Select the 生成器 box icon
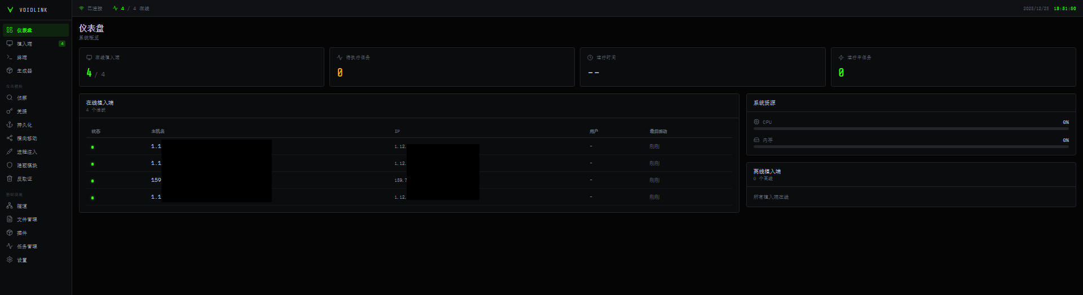This screenshot has width=1083, height=295. point(10,70)
